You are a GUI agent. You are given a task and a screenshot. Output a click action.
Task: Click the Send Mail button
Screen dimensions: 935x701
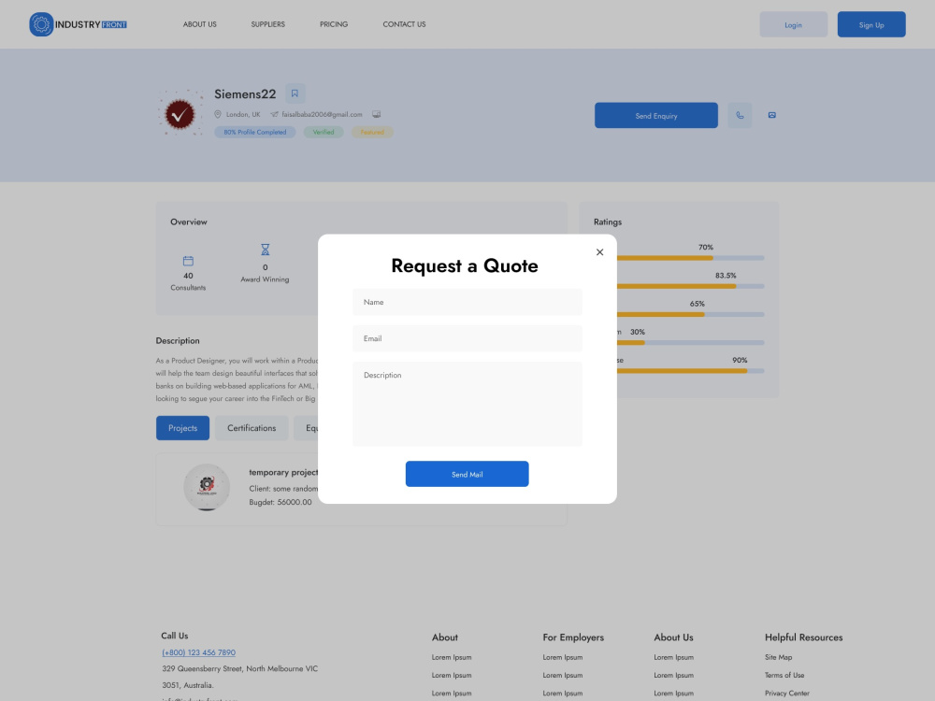click(x=467, y=474)
